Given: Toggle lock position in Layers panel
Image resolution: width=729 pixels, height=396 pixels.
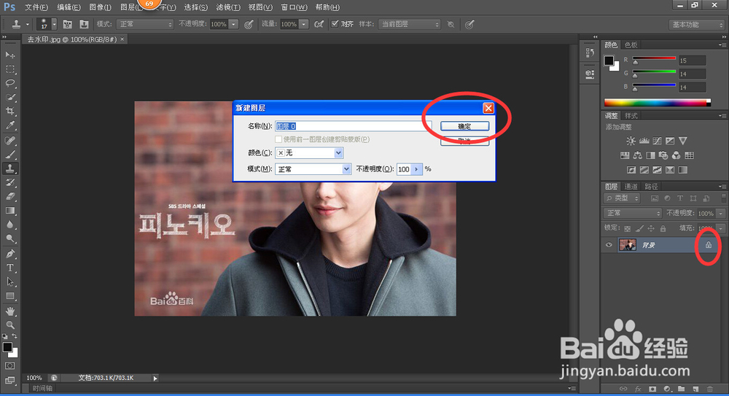Looking at the screenshot, I should click(651, 228).
